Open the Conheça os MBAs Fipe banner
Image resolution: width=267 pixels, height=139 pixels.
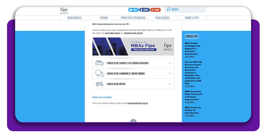pyautogui.click(x=133, y=46)
